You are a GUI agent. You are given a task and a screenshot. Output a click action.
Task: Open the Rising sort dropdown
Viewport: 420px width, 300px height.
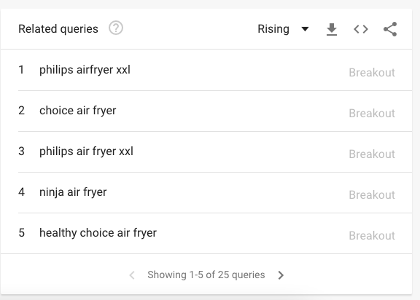284,29
